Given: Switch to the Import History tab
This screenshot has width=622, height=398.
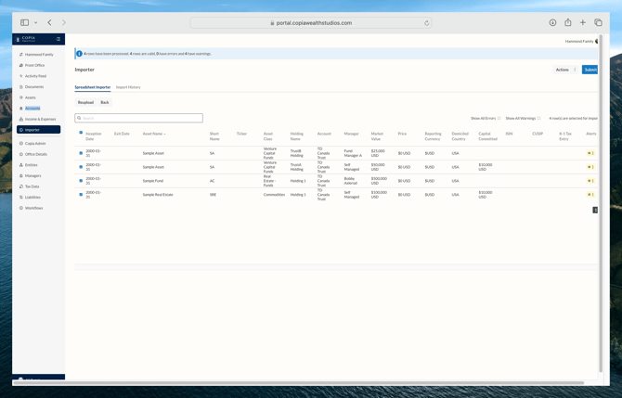Looking at the screenshot, I should (x=128, y=87).
